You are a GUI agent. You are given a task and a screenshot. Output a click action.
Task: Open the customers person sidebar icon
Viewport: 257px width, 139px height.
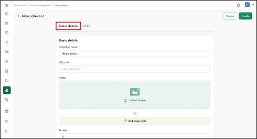click(7, 43)
